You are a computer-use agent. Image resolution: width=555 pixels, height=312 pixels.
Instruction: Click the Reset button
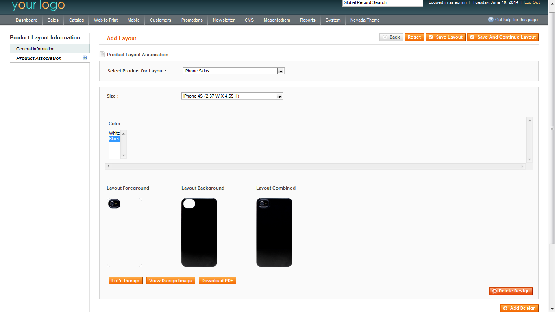(x=414, y=37)
